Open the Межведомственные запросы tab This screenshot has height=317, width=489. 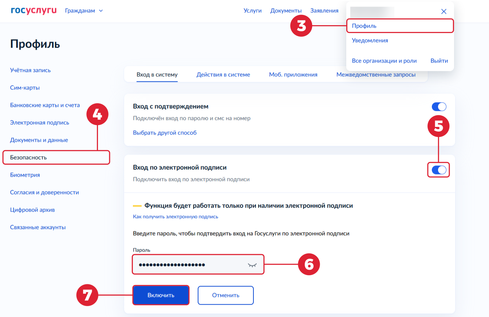pyautogui.click(x=376, y=75)
